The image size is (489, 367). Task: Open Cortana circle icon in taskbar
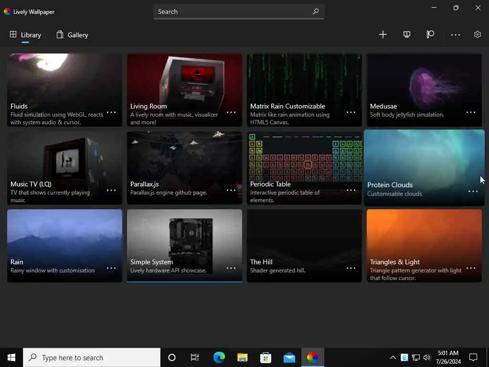[172, 357]
